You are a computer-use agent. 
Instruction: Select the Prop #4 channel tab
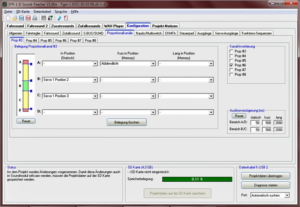[31, 40]
